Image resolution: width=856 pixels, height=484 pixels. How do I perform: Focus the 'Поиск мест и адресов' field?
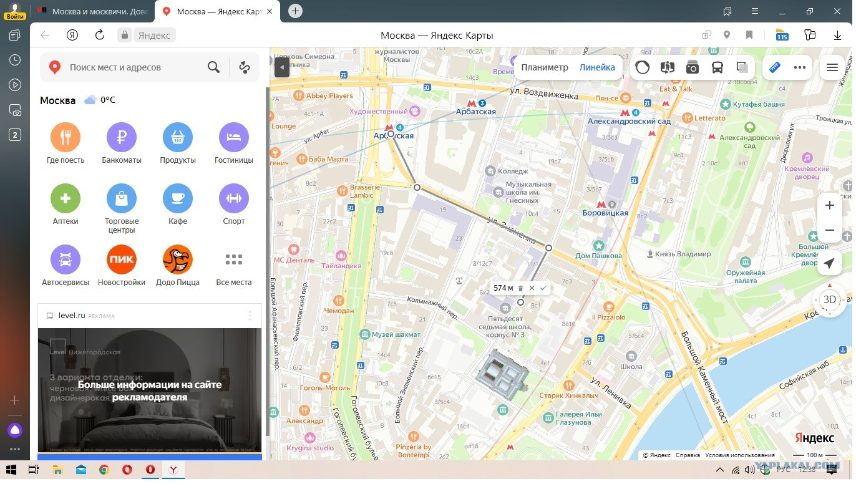pyautogui.click(x=134, y=67)
